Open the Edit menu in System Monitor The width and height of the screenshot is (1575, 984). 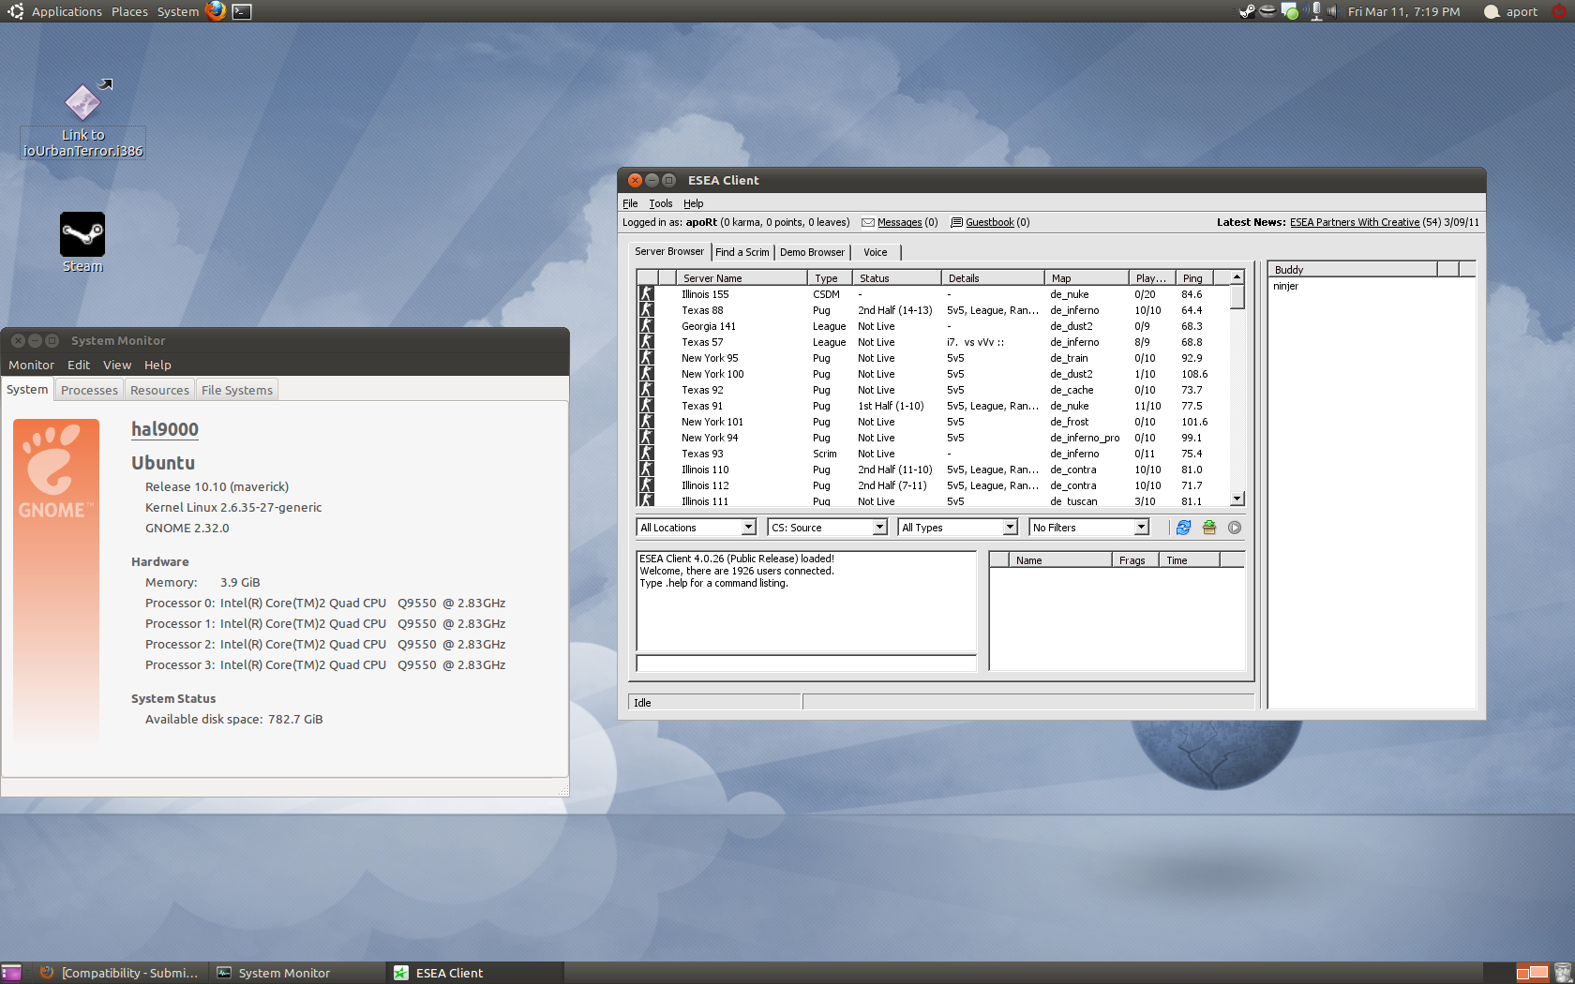pos(79,365)
